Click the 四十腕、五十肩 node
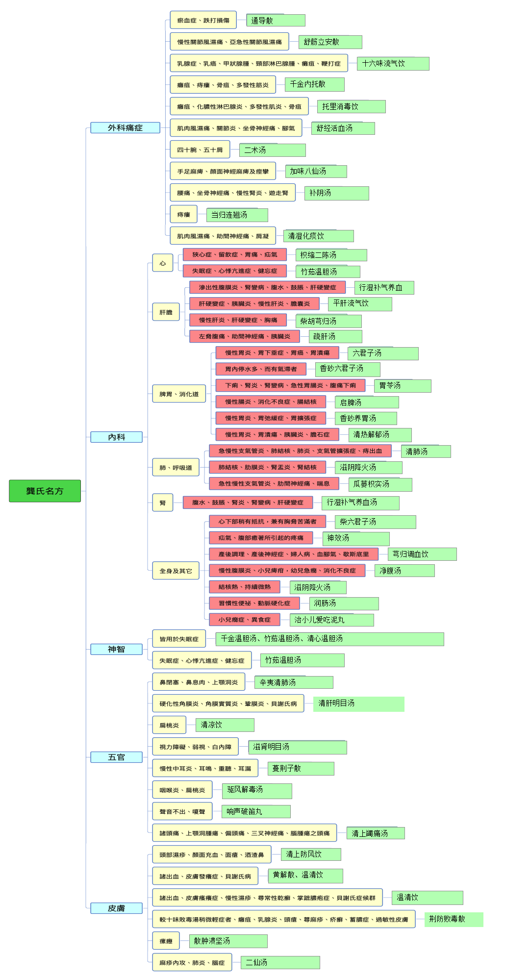The width and height of the screenshot is (505, 979). point(200,150)
